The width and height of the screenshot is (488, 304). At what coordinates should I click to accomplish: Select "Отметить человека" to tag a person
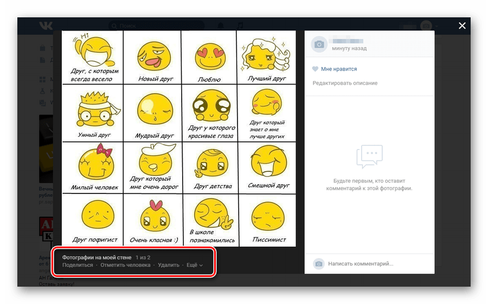coord(125,266)
